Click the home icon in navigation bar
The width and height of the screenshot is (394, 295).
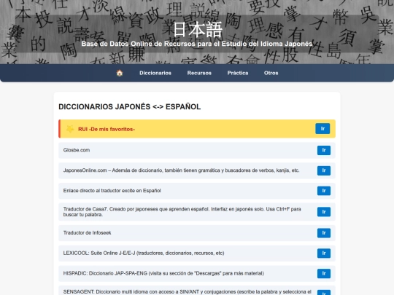coord(120,73)
